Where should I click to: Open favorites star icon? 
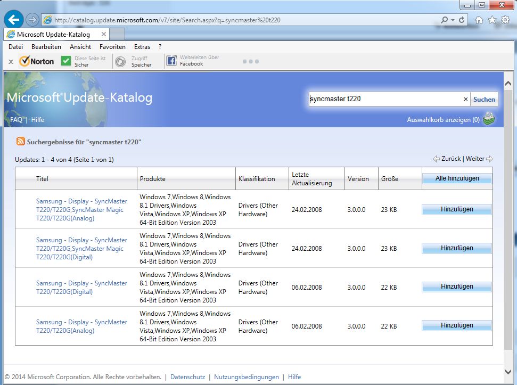coord(492,20)
